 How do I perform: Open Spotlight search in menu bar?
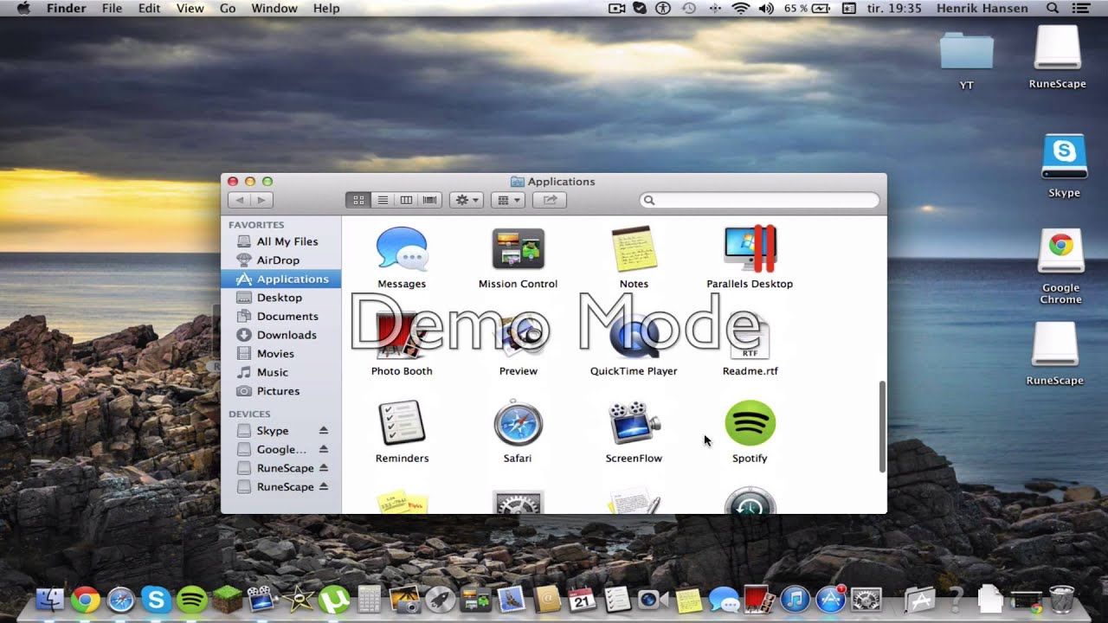tap(1053, 9)
